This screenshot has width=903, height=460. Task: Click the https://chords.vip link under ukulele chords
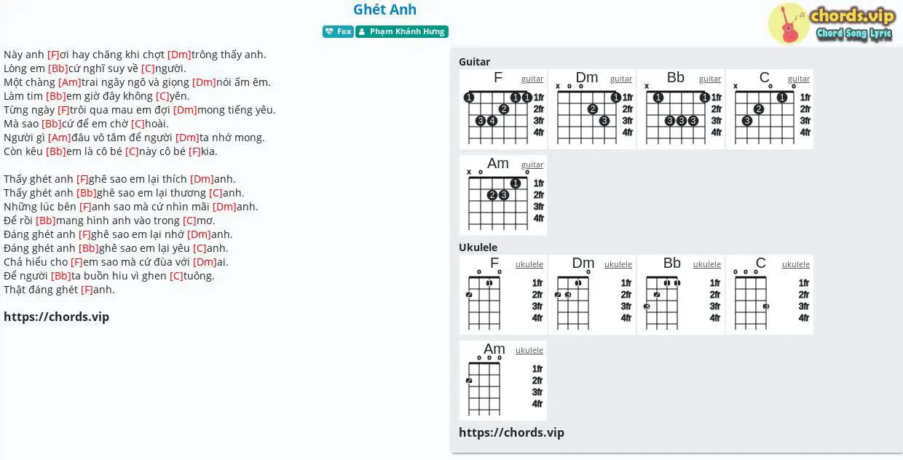pyautogui.click(x=511, y=432)
